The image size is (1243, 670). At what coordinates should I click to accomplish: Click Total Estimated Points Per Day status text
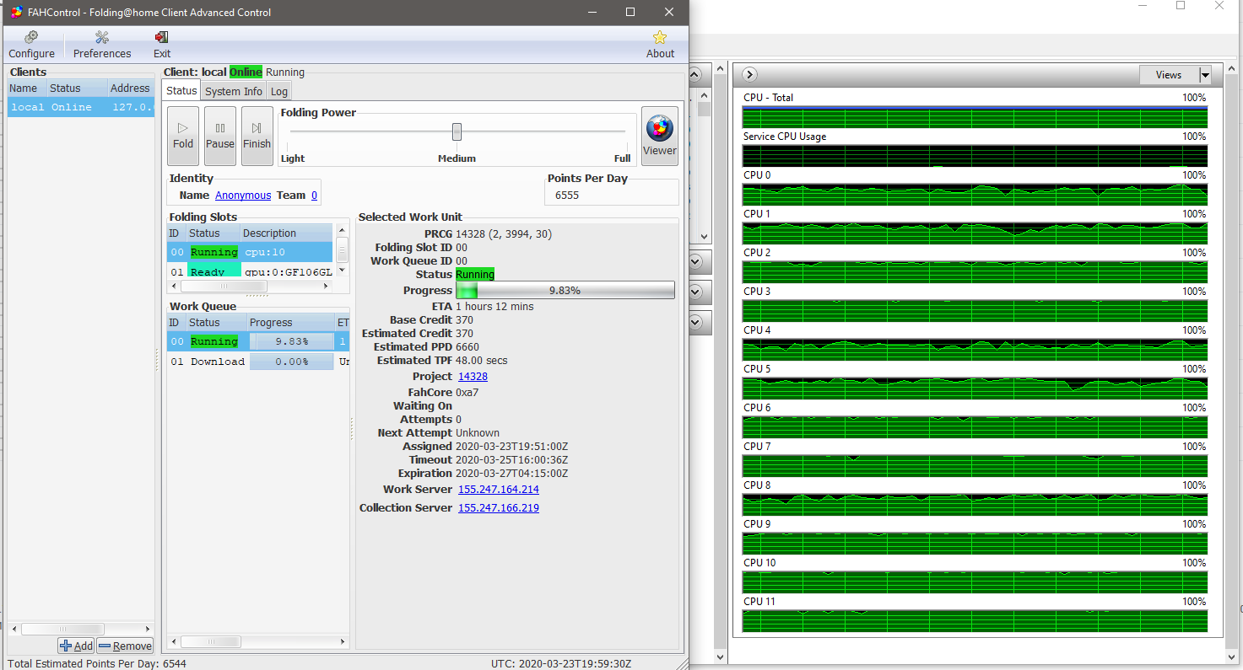(x=97, y=663)
